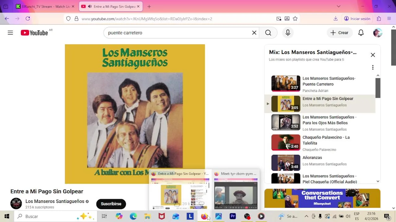Image resolution: width=396 pixels, height=222 pixels.
Task: Select the Meet: tyr-zbzm-pym window preview
Action: point(236,190)
